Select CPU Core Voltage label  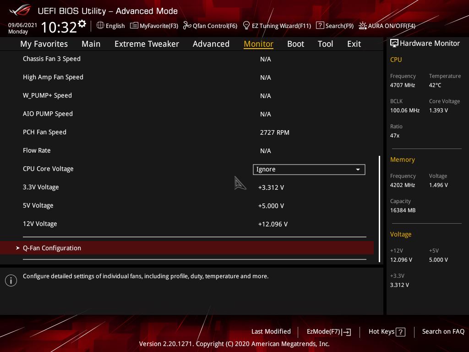48,169
